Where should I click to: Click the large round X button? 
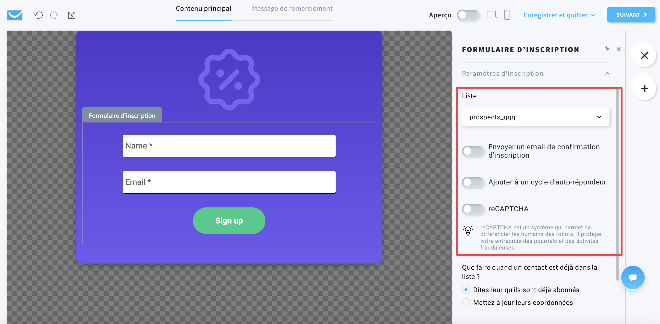tap(644, 55)
